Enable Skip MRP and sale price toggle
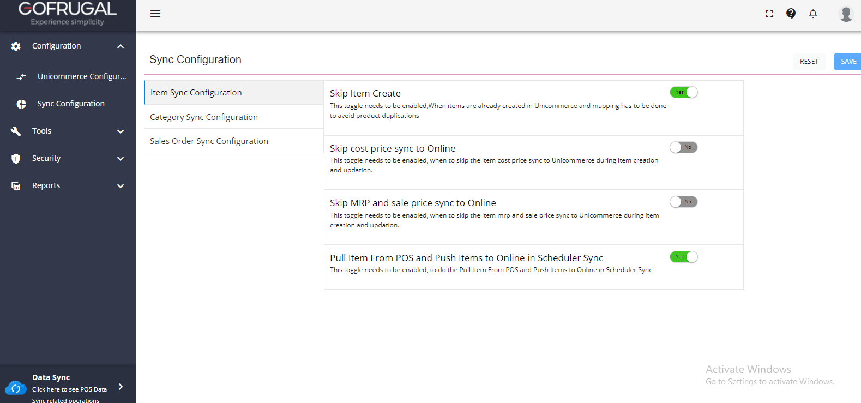The height and width of the screenshot is (403, 861). click(x=684, y=202)
